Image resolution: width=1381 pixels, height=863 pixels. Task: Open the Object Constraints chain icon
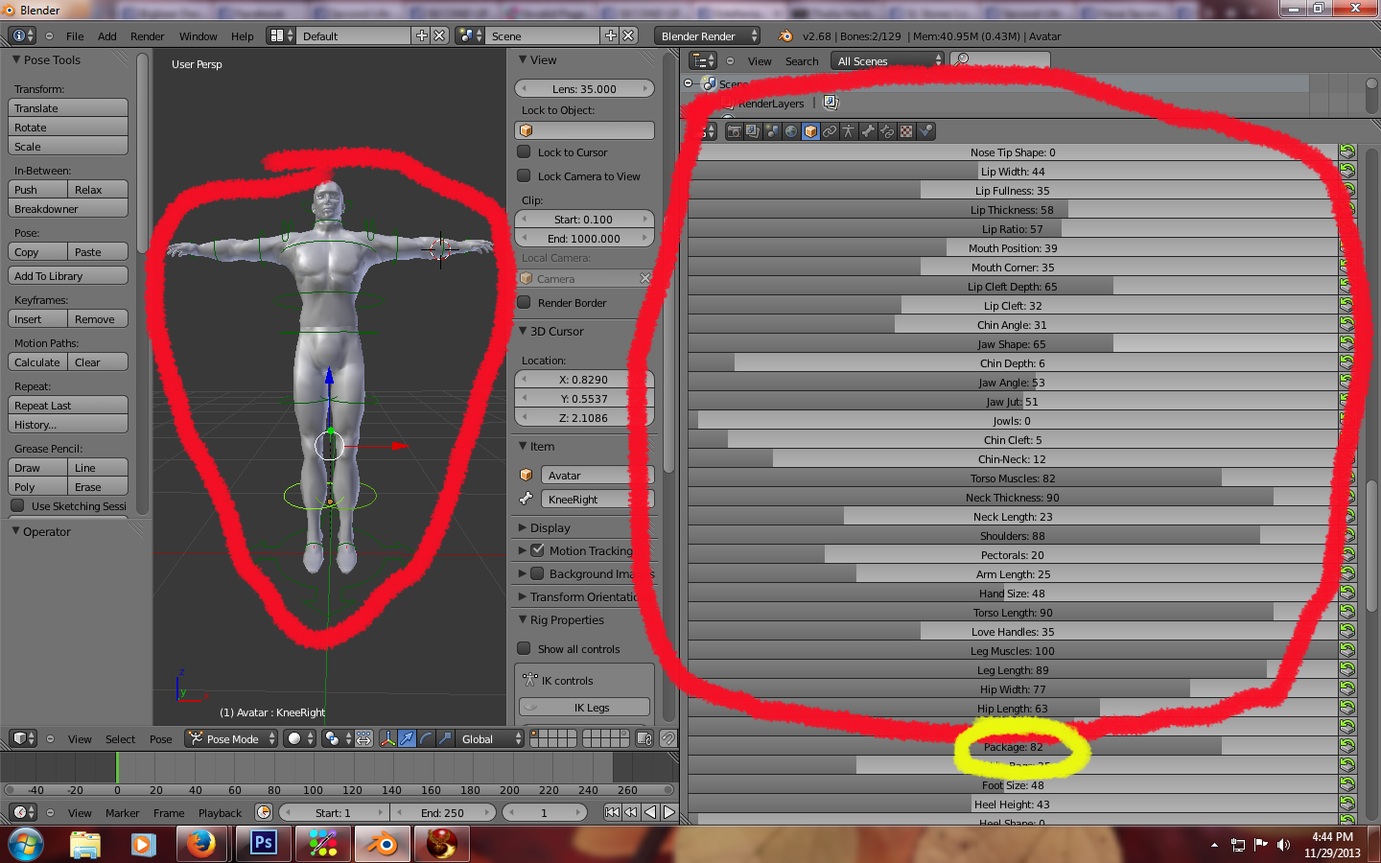[830, 131]
